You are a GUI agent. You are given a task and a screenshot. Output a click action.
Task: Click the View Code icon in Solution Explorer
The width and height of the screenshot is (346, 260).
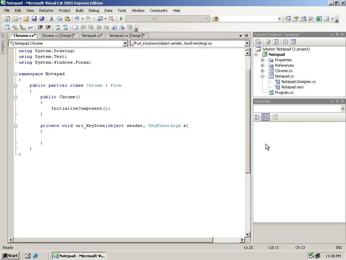tap(285, 42)
